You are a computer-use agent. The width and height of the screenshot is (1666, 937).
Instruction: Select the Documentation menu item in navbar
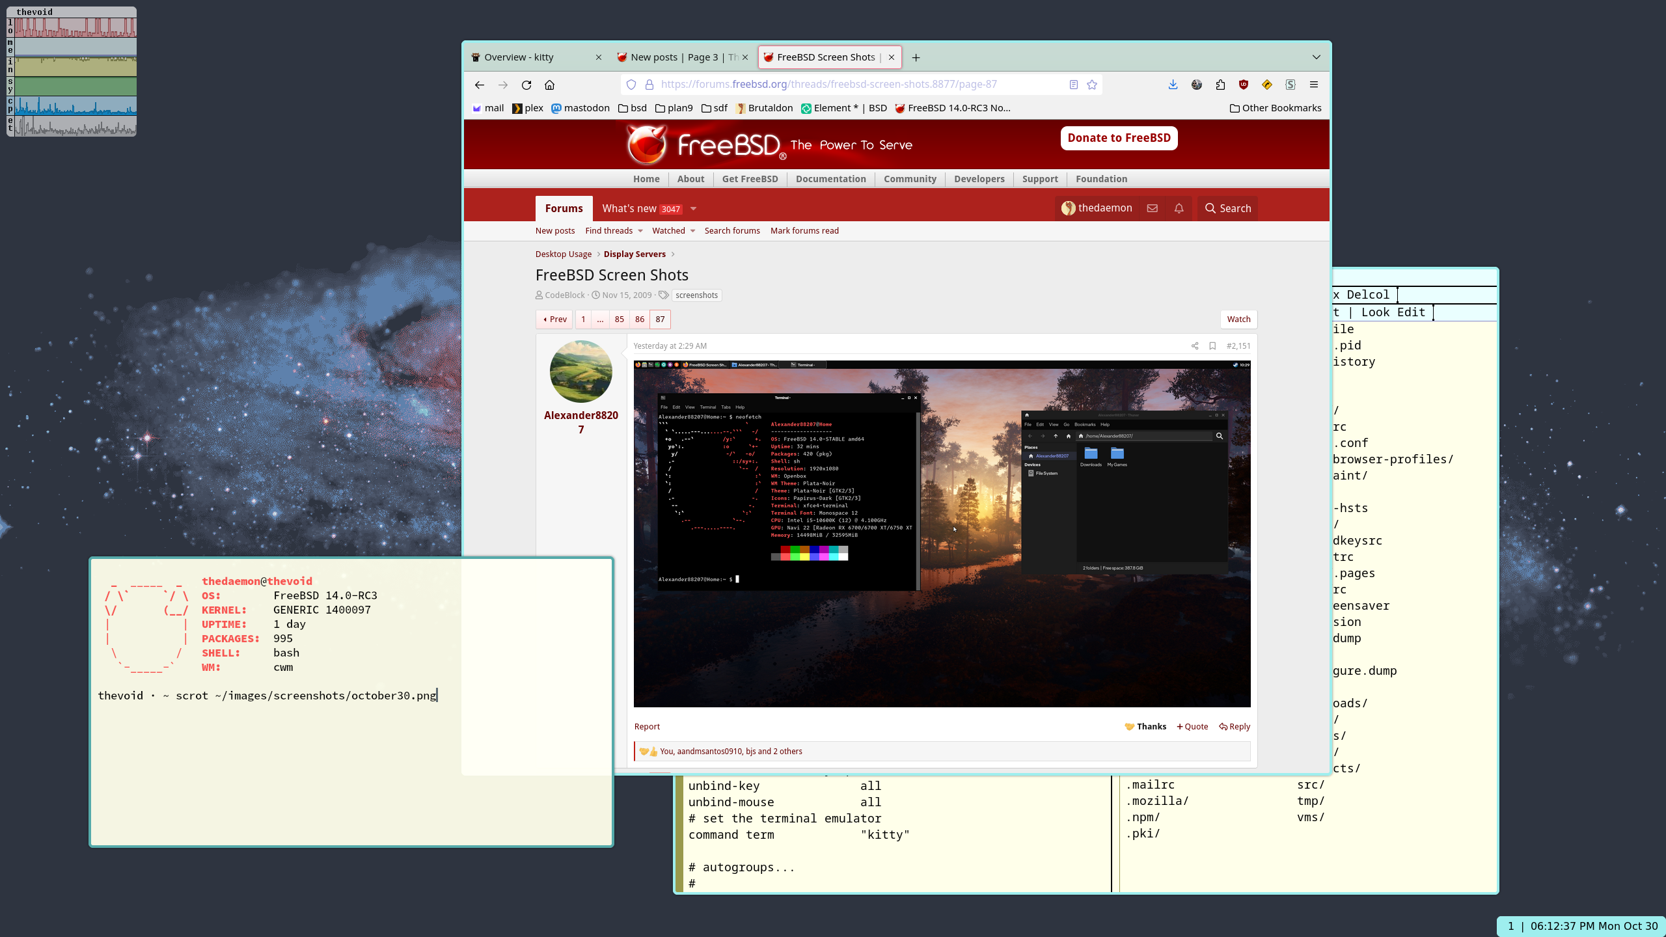pyautogui.click(x=830, y=178)
